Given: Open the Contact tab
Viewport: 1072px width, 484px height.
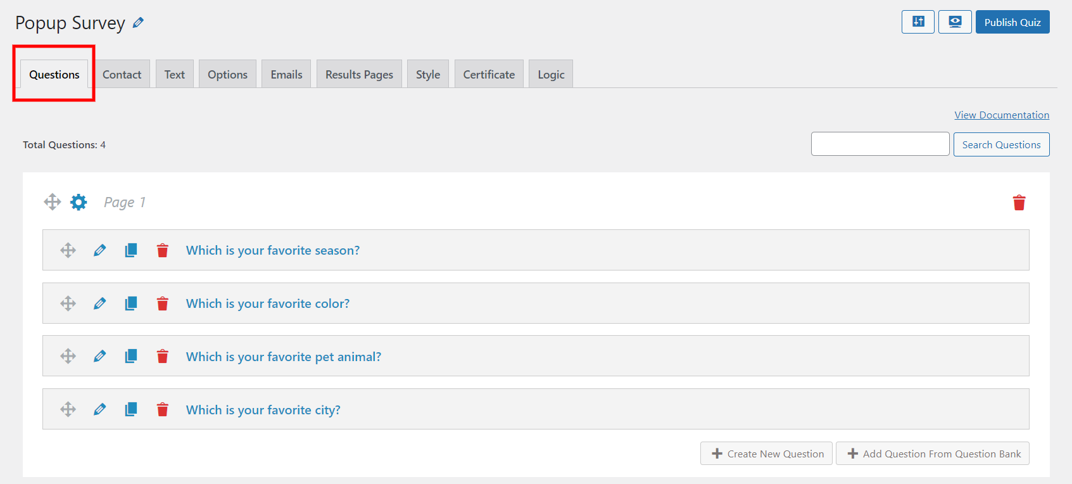Looking at the screenshot, I should (x=122, y=74).
